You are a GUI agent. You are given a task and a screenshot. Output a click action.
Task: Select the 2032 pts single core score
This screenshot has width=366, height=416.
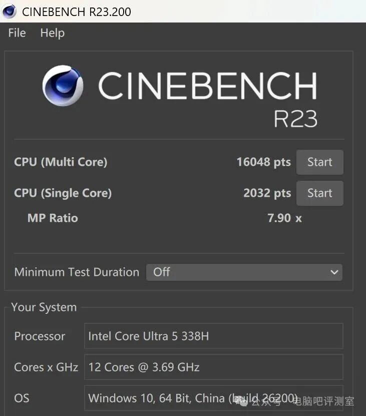click(267, 193)
